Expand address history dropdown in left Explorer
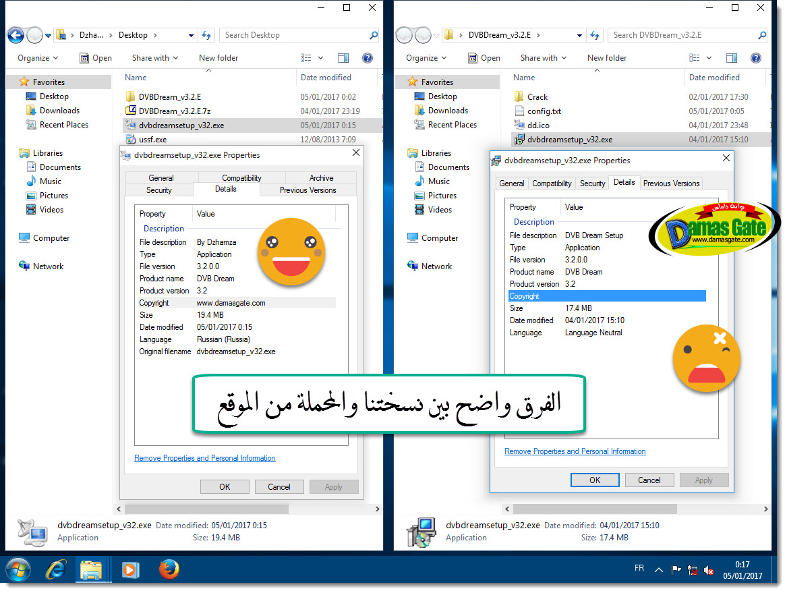The width and height of the screenshot is (787, 593). point(191,35)
